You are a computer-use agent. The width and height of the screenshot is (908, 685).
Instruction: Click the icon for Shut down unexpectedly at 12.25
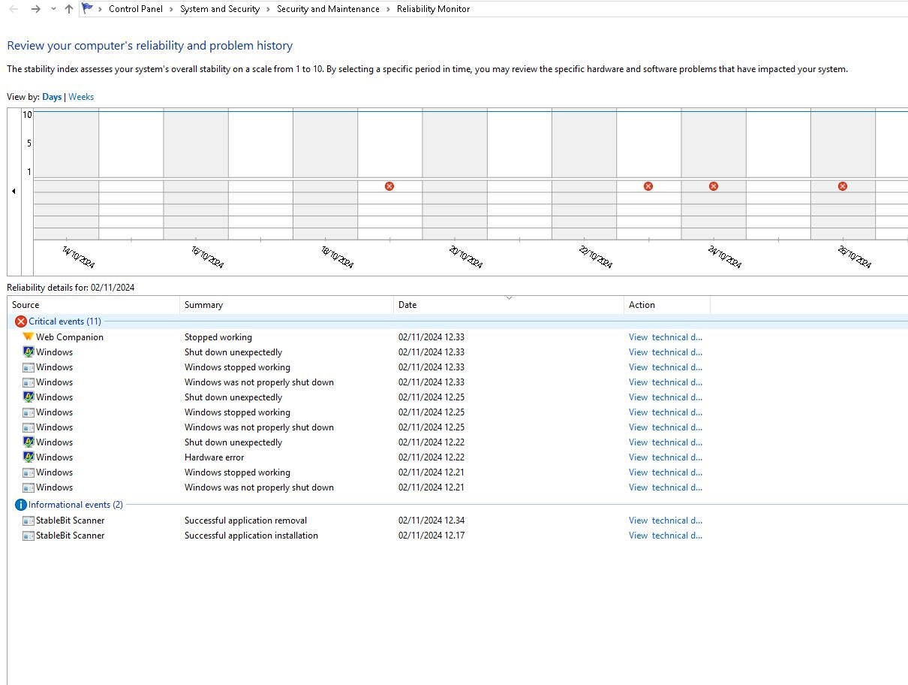(29, 397)
